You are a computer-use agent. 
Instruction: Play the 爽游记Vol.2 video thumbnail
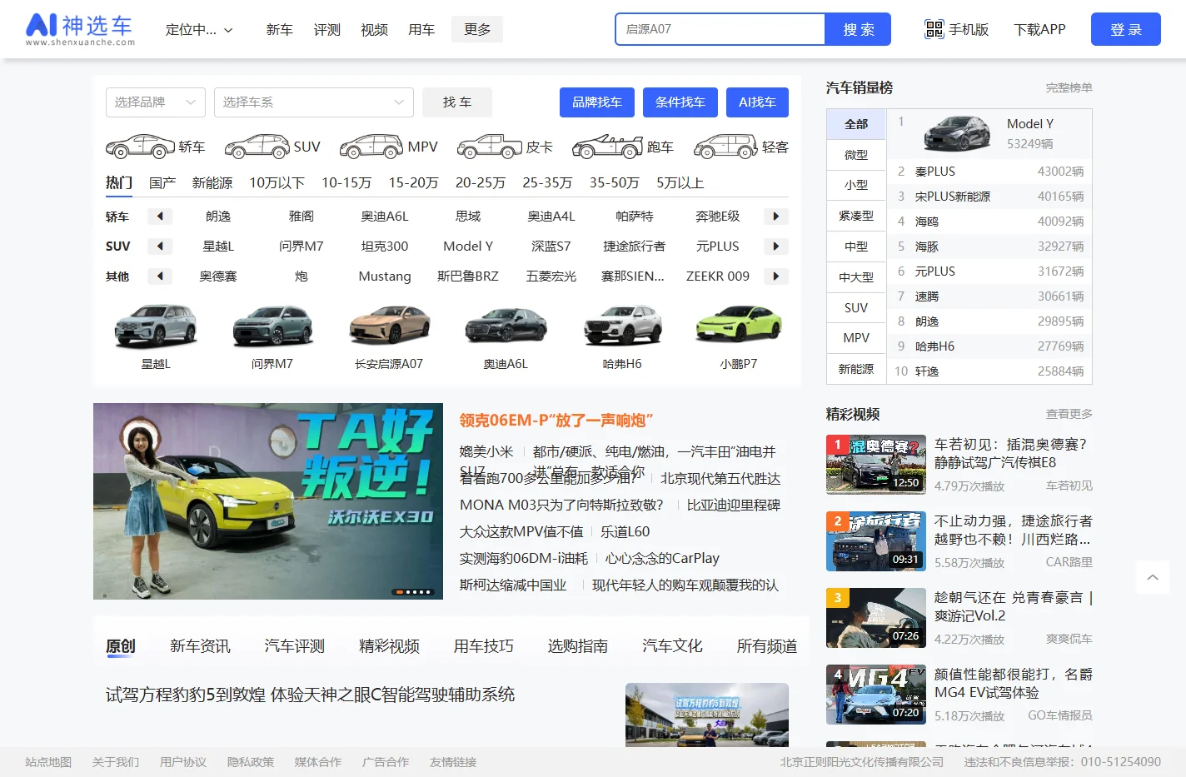876,618
